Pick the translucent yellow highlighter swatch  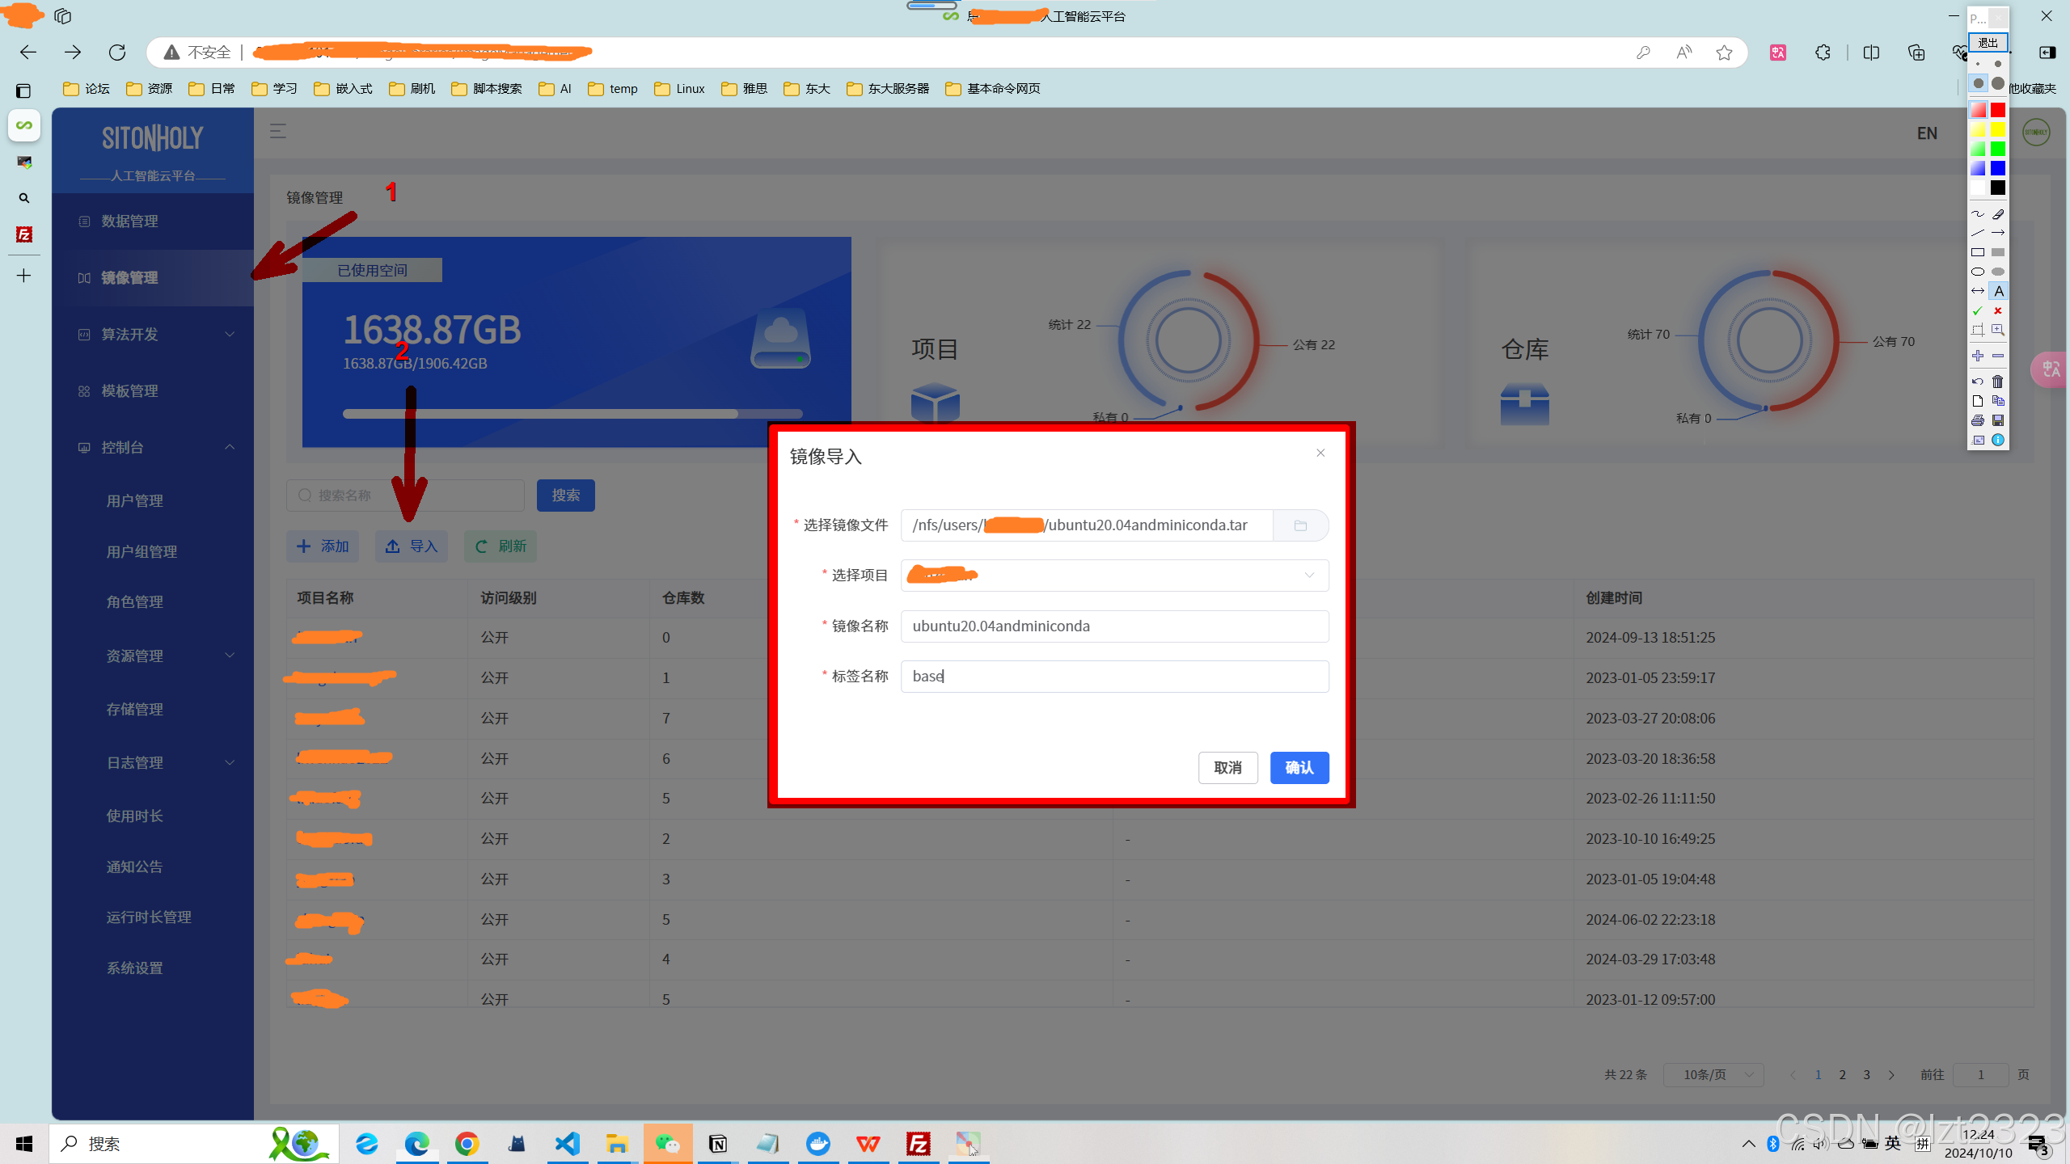coord(1978,129)
